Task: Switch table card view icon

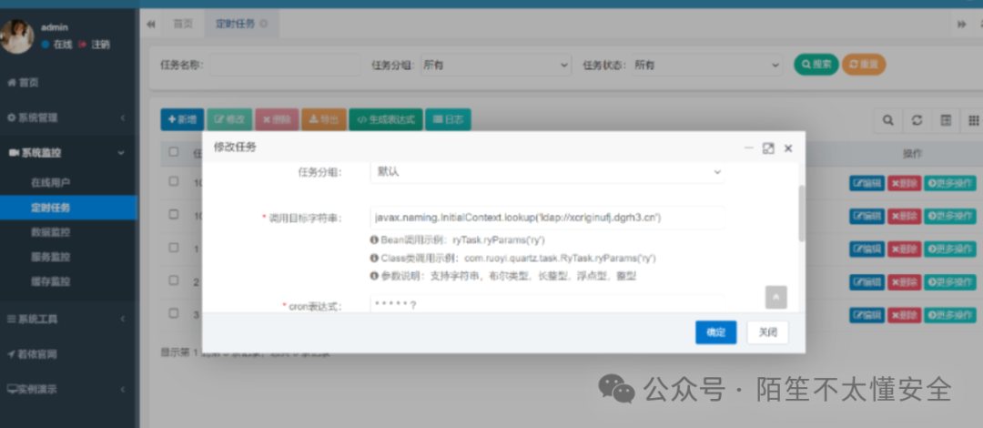Action: pos(946,120)
